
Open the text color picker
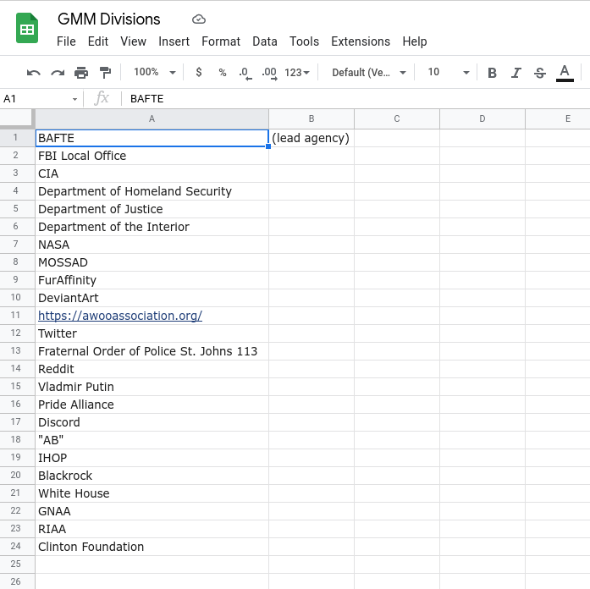565,72
